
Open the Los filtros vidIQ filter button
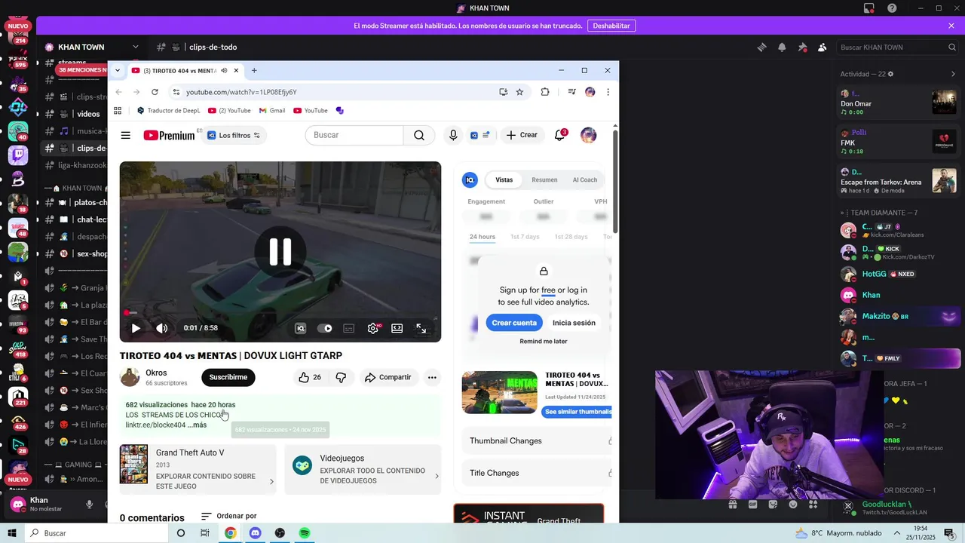pyautogui.click(x=234, y=135)
